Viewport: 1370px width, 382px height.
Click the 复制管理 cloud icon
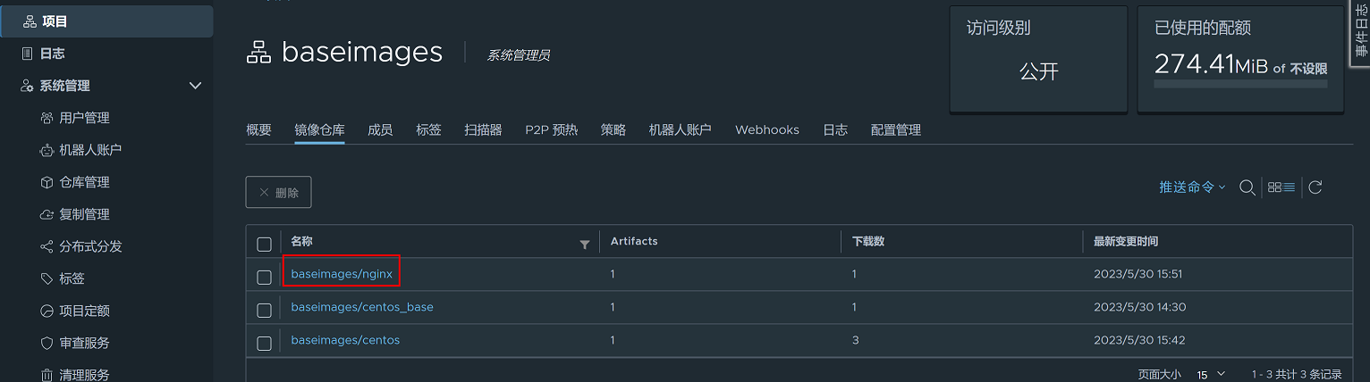tap(47, 214)
